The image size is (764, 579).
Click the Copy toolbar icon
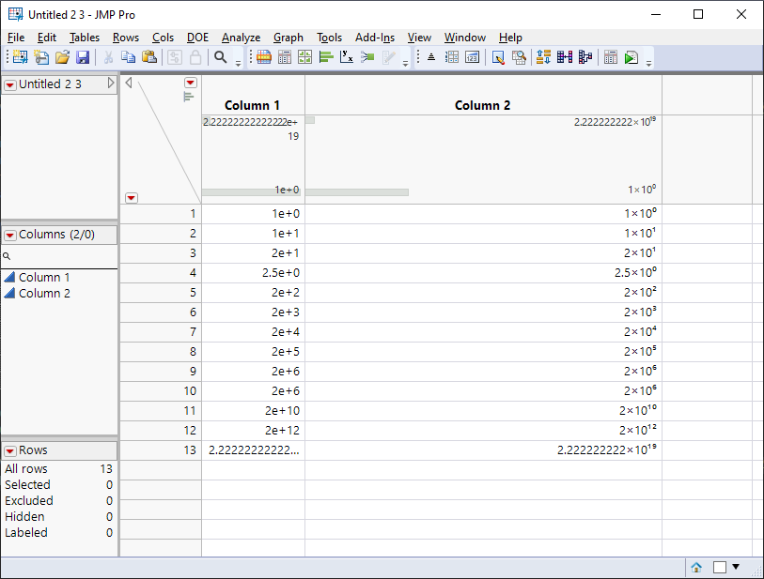(128, 57)
